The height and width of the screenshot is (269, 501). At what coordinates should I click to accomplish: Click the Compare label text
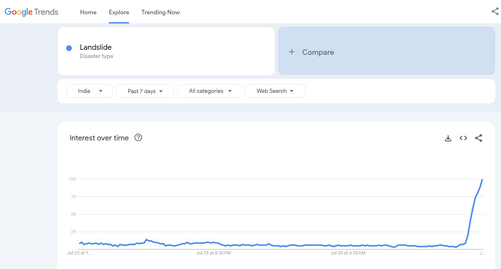(x=318, y=52)
